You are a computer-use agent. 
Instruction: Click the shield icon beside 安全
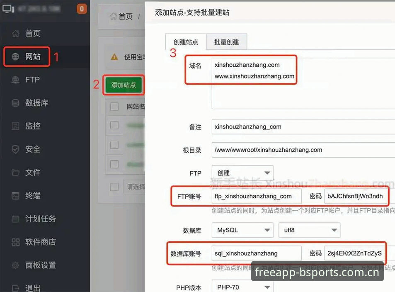click(15, 149)
